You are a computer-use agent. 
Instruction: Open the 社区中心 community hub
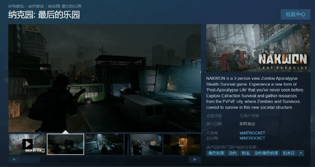pyautogui.click(x=295, y=14)
